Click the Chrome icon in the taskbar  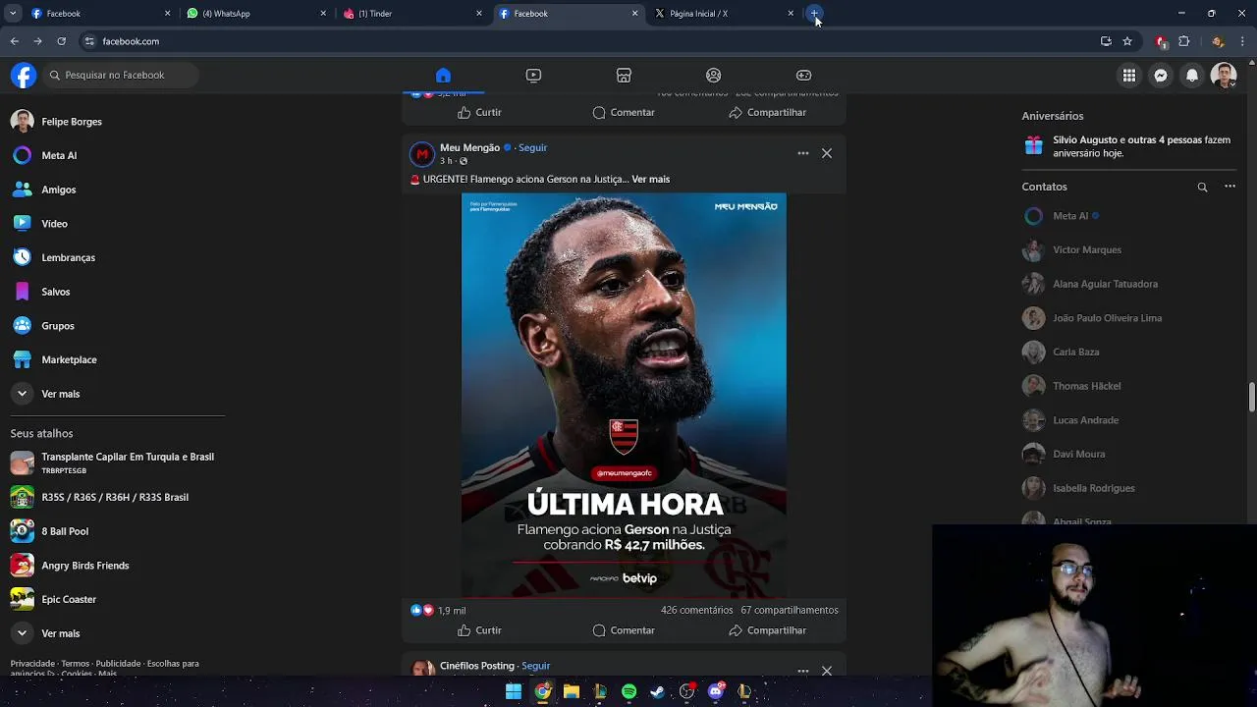(x=542, y=691)
